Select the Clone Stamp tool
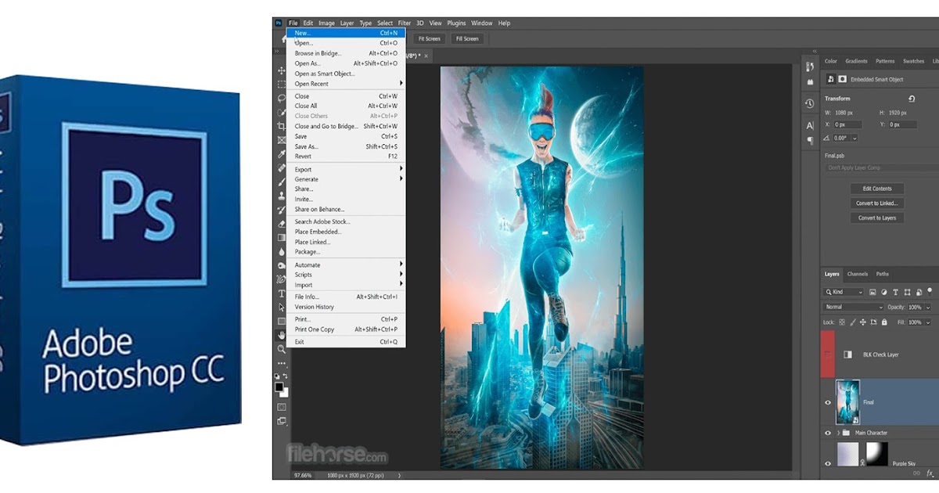This screenshot has width=939, height=493. [282, 196]
